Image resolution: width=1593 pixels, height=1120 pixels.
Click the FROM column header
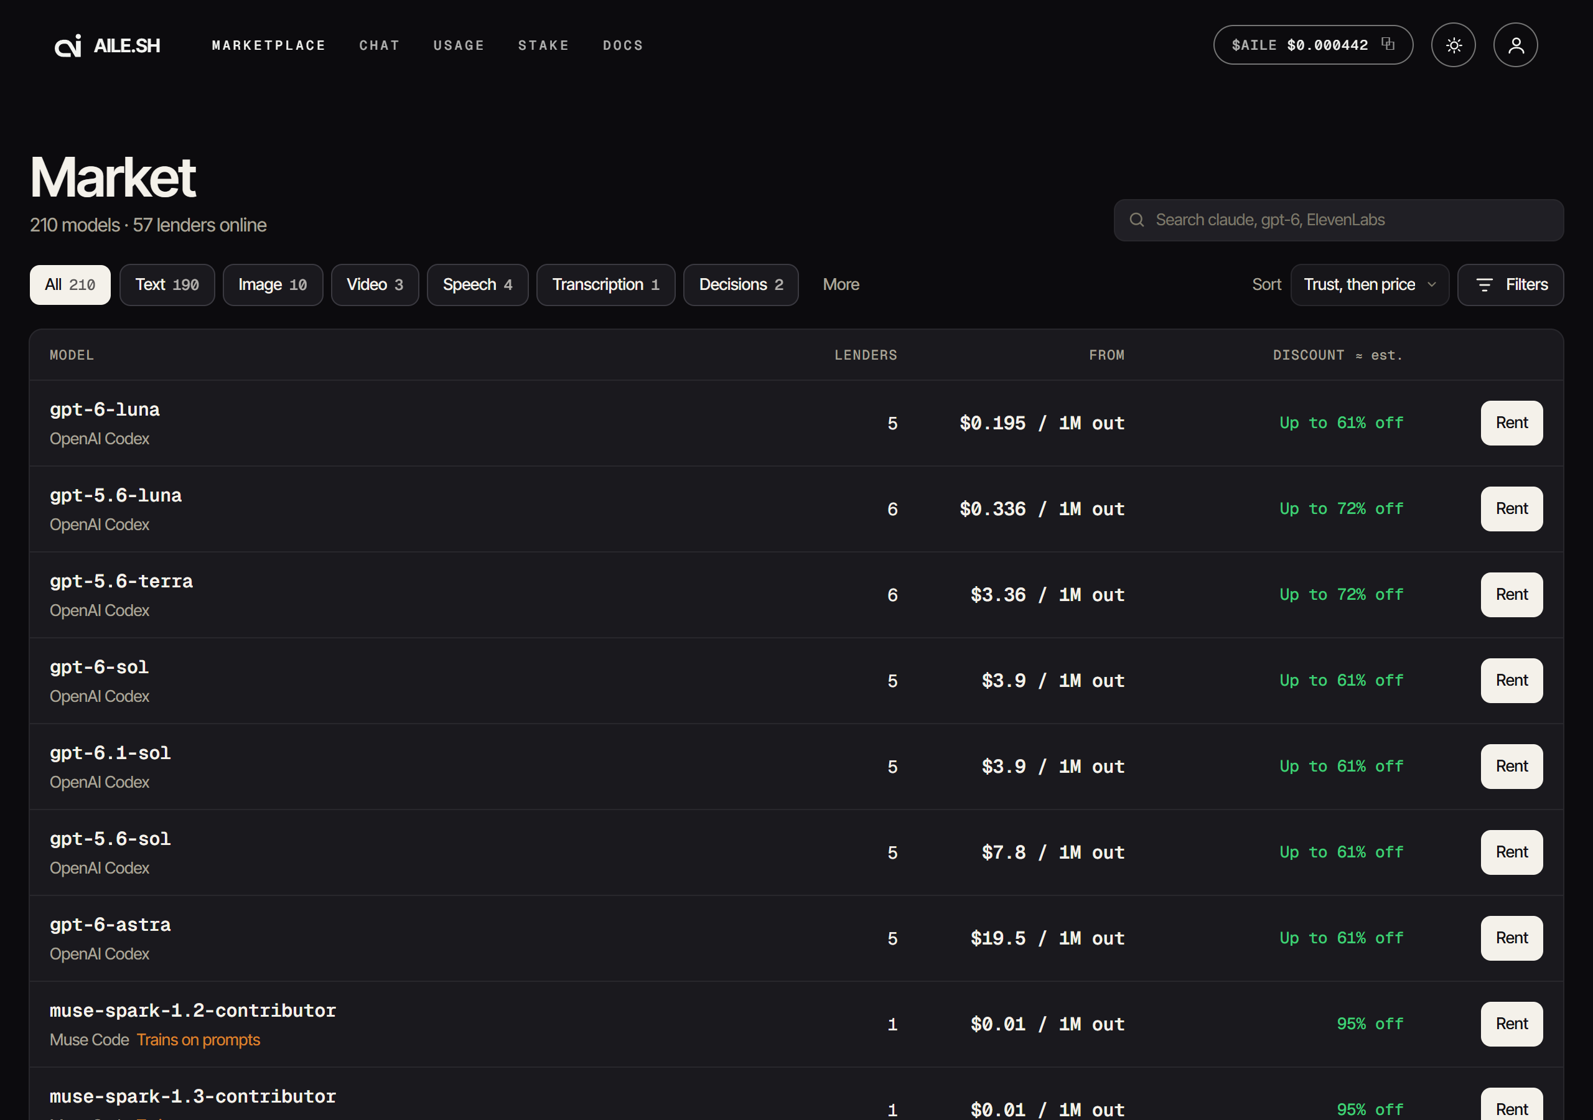[1106, 355]
